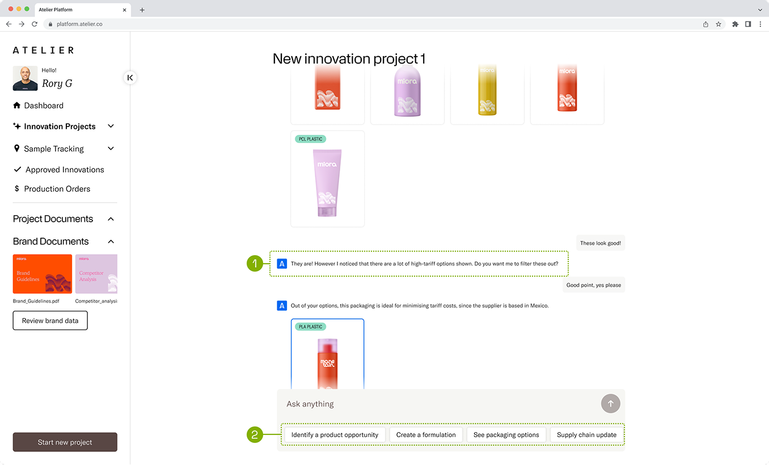Select the Approved Innovations checkmark icon
This screenshot has width=769, height=465.
click(x=17, y=170)
